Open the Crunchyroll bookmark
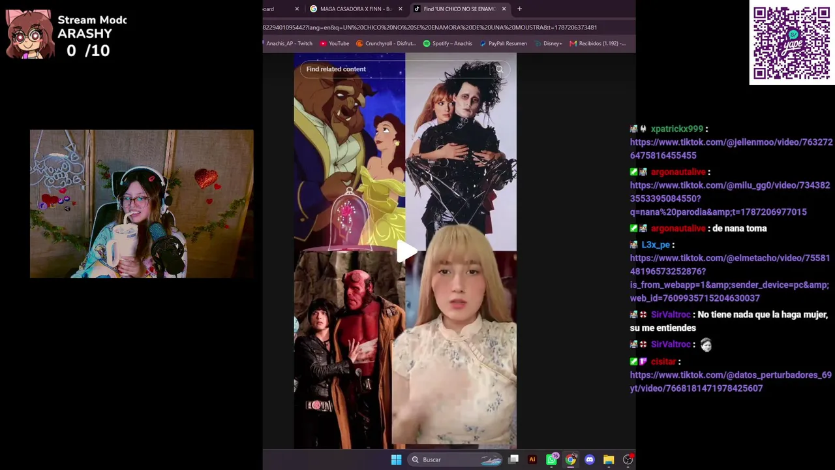The image size is (835, 470). (x=386, y=44)
